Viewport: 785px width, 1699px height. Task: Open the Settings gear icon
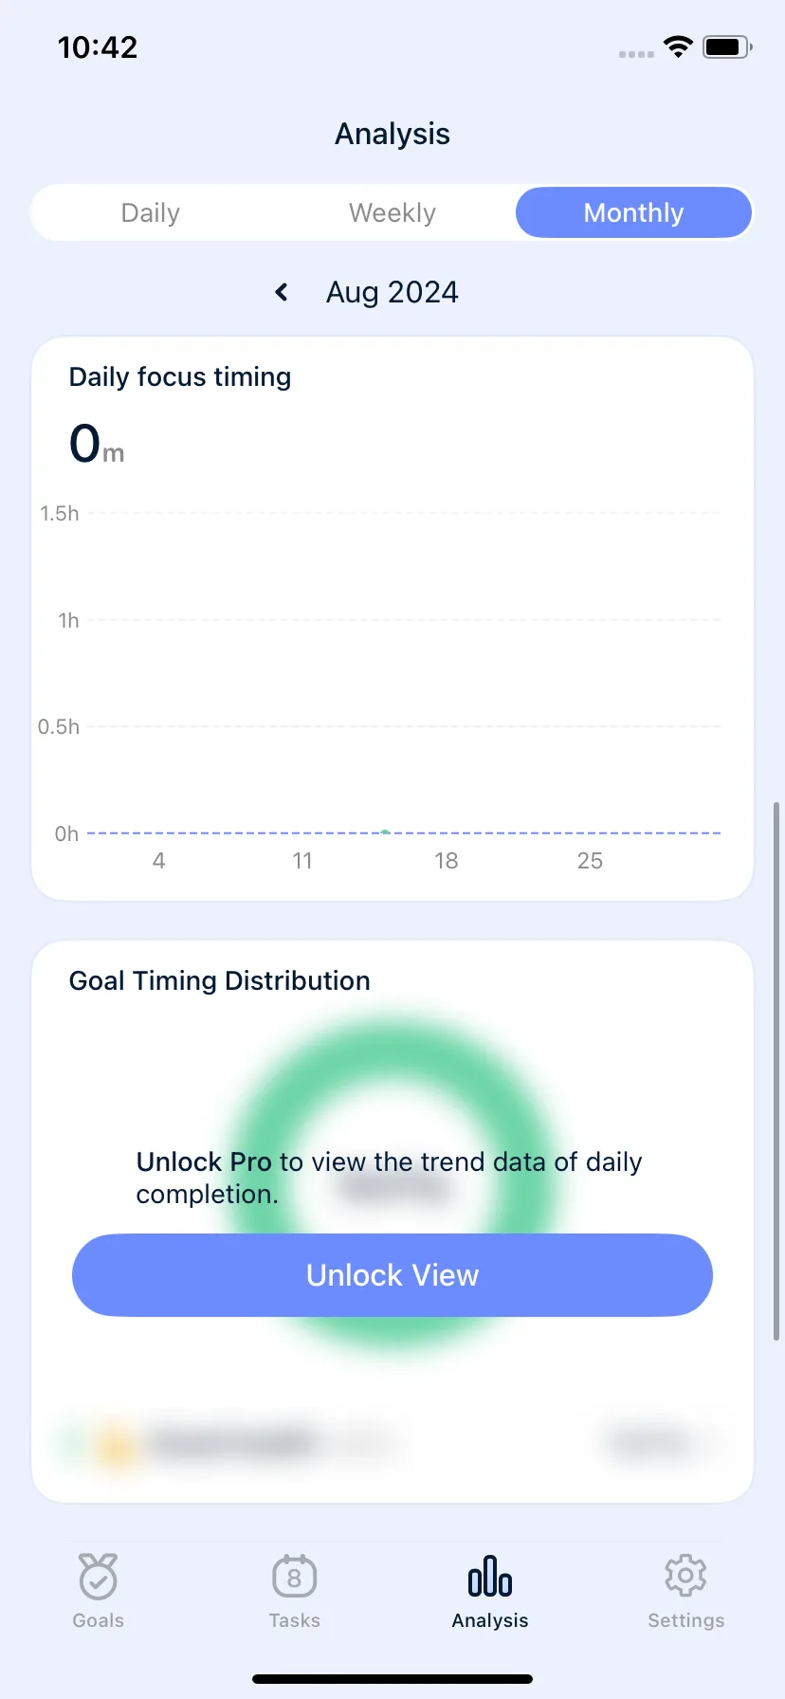pos(685,1576)
